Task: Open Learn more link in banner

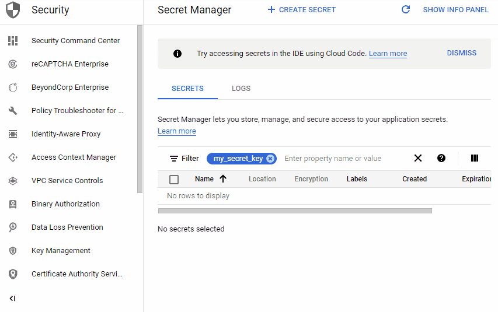Action: 388,54
